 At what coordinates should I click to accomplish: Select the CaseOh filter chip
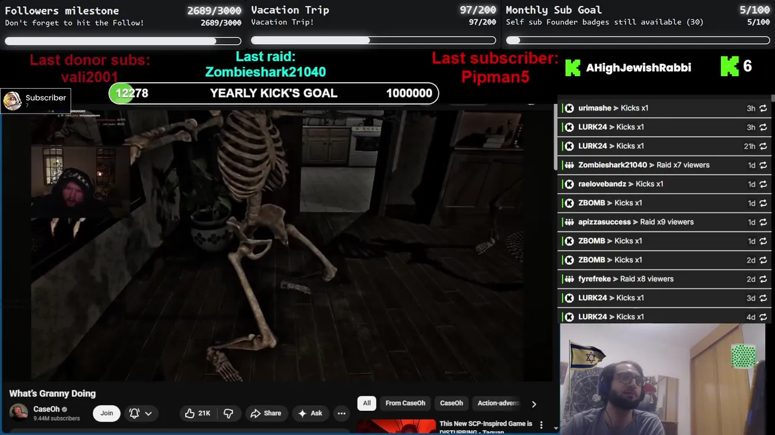point(451,403)
